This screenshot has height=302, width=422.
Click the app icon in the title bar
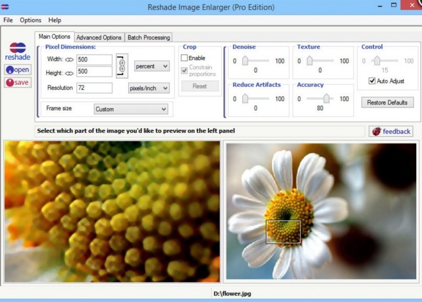(5, 7)
